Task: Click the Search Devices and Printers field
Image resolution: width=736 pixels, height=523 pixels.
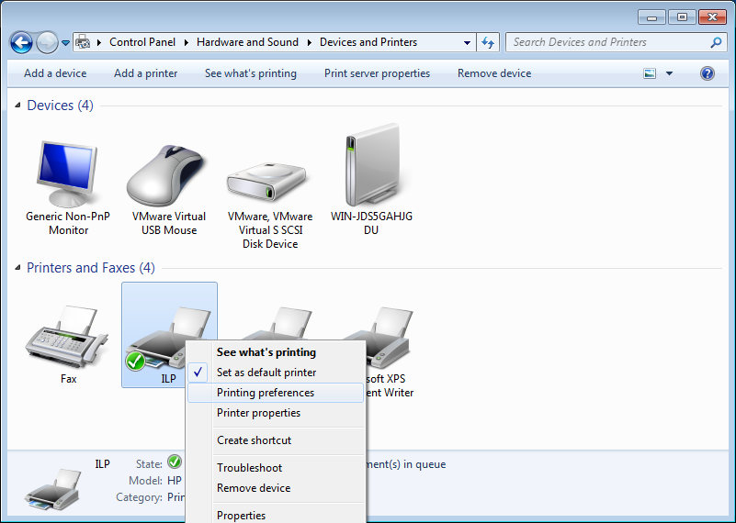Action: pos(606,42)
